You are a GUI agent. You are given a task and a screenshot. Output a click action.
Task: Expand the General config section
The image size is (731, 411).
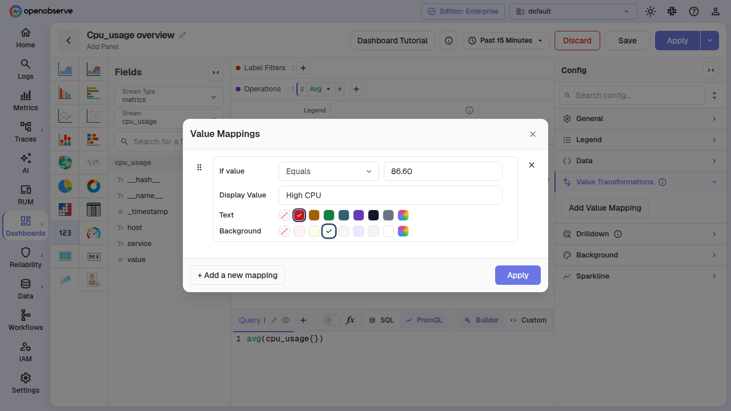point(640,119)
